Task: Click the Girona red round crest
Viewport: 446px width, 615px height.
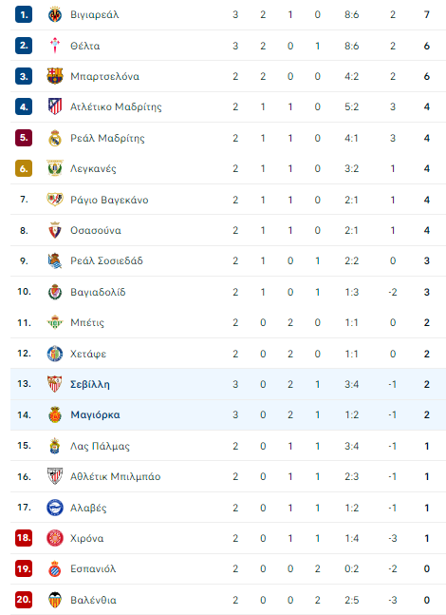Action: [x=55, y=538]
